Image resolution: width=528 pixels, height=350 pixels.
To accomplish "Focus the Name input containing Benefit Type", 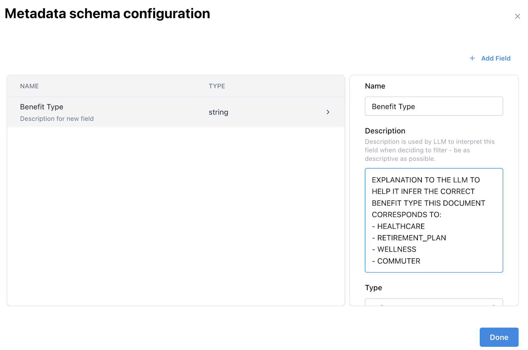I will tap(434, 106).
